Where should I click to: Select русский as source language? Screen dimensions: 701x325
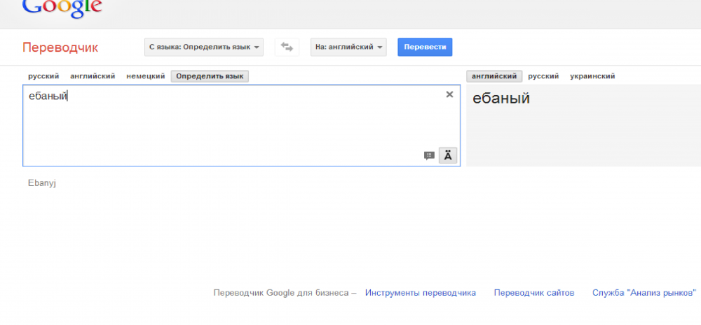click(43, 76)
